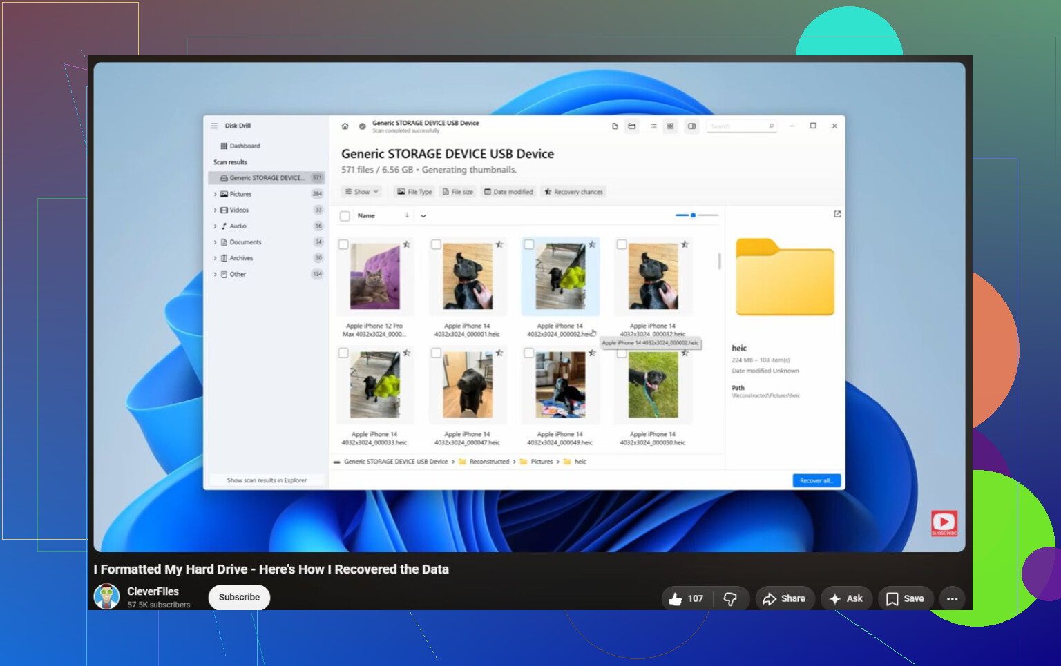Click the pop-out icon in preview panel
Image resolution: width=1061 pixels, height=666 pixels.
[837, 214]
